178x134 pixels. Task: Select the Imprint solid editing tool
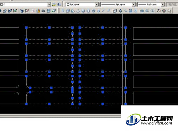33,11
